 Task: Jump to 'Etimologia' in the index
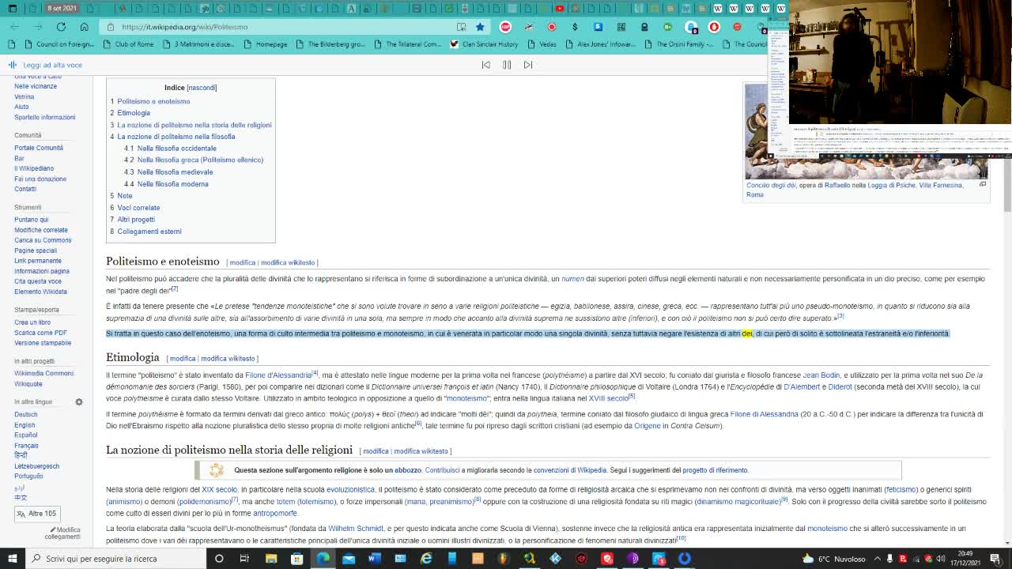[134, 113]
